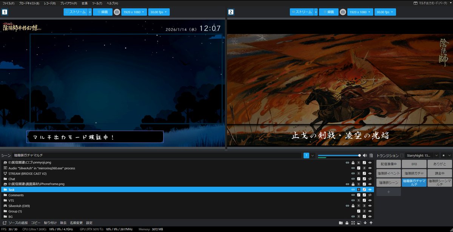
Task: Open output 1 resolution 1920 x 1080 dropdown
Action: 134,12
